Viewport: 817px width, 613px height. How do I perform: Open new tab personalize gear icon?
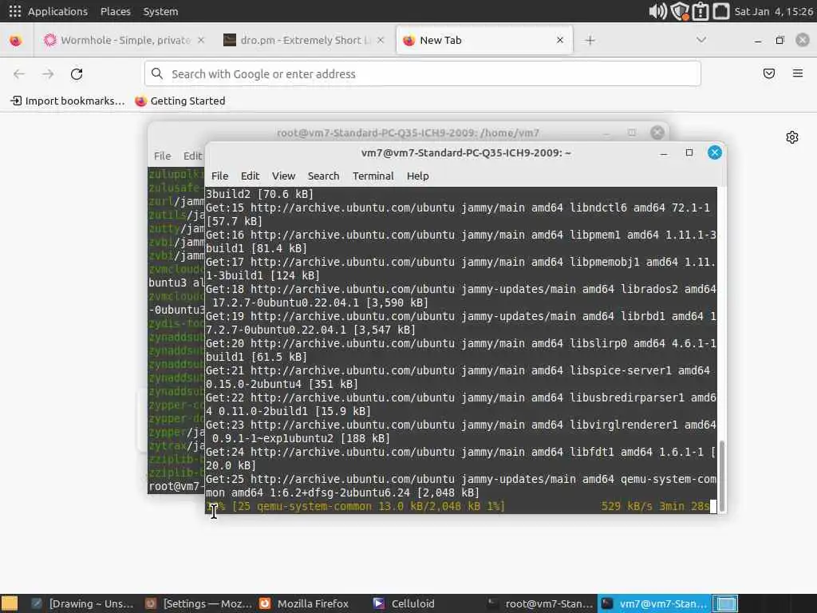tap(792, 137)
